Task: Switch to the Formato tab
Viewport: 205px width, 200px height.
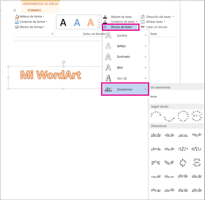Action: [x=34, y=10]
